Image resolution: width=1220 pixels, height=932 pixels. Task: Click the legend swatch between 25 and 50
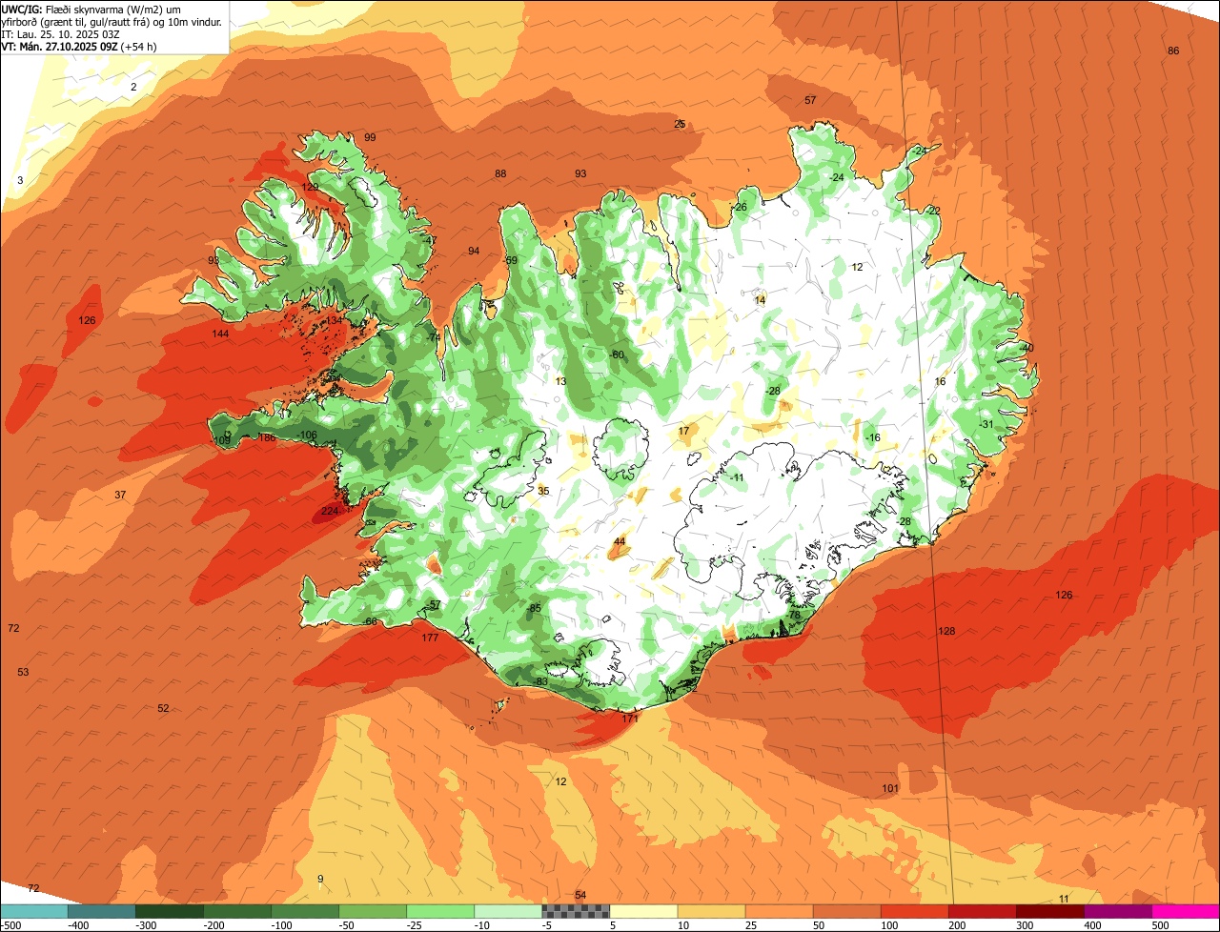tap(779, 911)
